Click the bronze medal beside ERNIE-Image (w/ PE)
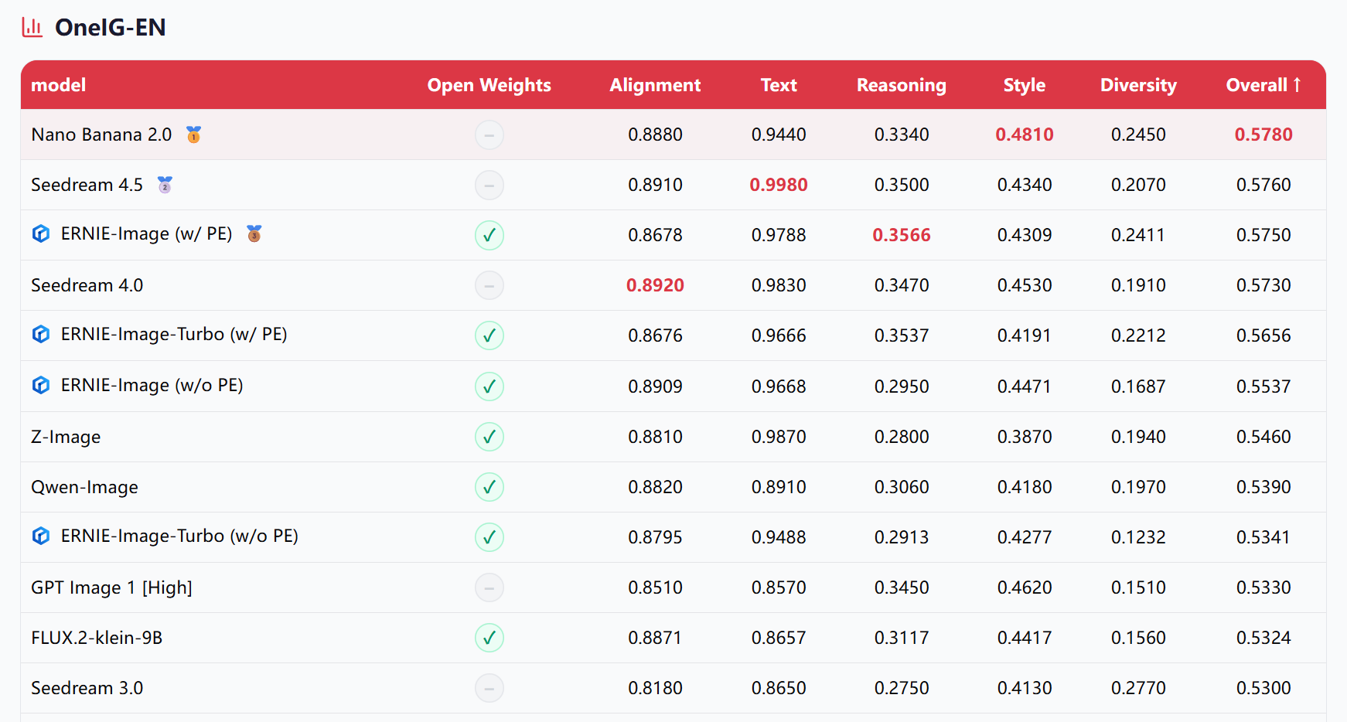 pyautogui.click(x=254, y=233)
